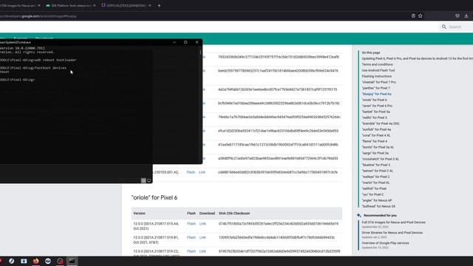Jump to "flame" for Pixel 4
The height and width of the screenshot is (266, 473).
coord(374,141)
